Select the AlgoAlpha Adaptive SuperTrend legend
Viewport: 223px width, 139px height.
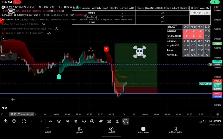(20, 15)
